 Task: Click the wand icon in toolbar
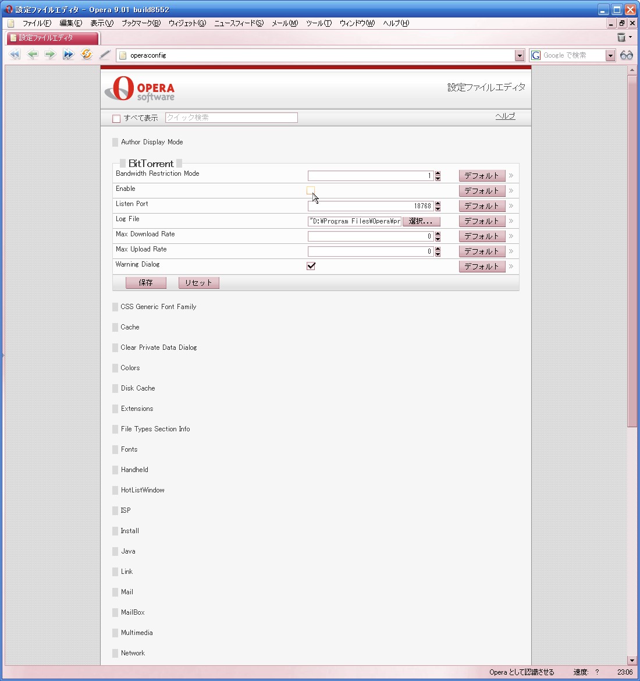(105, 55)
